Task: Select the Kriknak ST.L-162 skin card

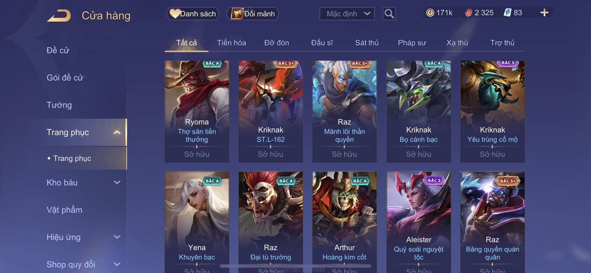Action: click(271, 111)
